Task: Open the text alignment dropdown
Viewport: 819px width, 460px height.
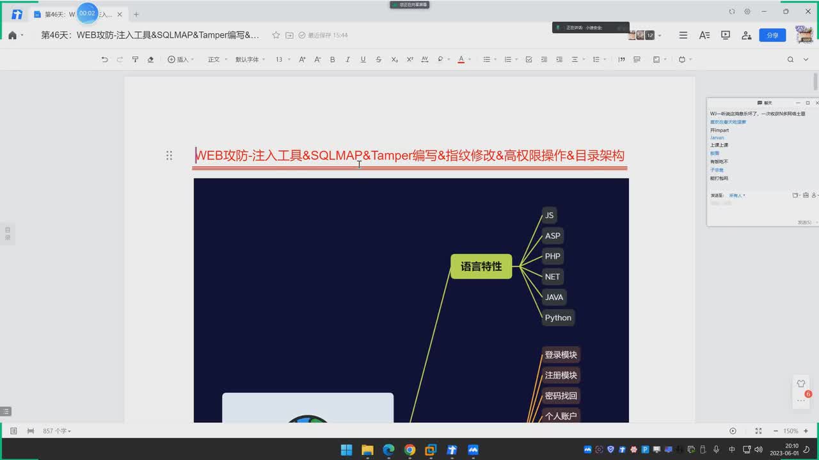Action: pos(578,59)
